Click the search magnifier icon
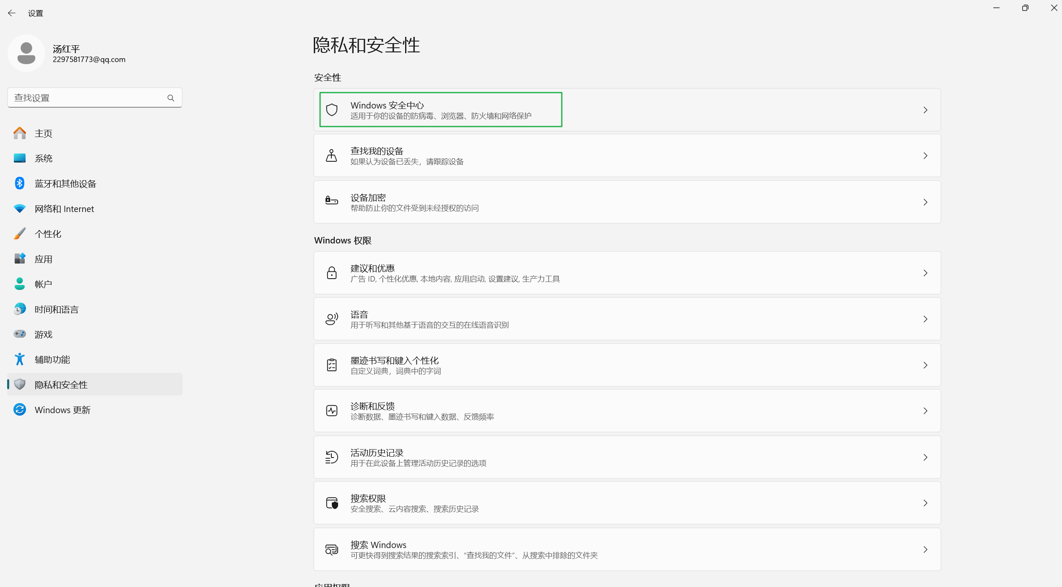The image size is (1062, 587). pyautogui.click(x=171, y=98)
